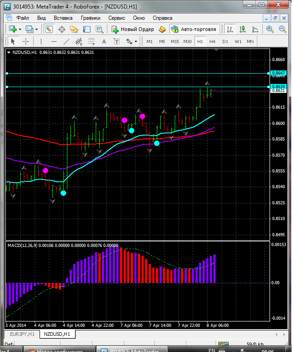Select the horizontal line drawing tool
This screenshot has height=352, width=292.
click(54, 41)
